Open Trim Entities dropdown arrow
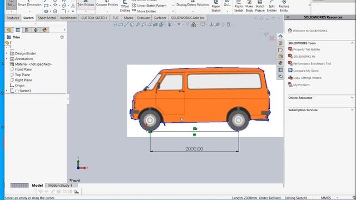The image size is (356, 200). pos(86,11)
